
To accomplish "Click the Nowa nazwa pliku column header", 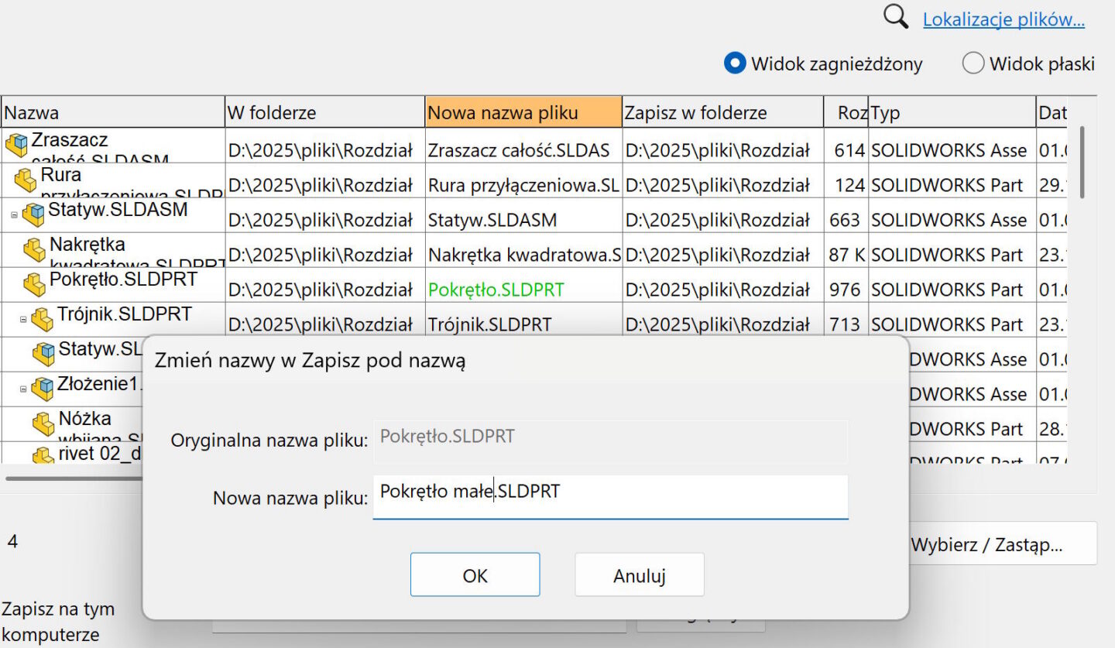I will [x=523, y=113].
